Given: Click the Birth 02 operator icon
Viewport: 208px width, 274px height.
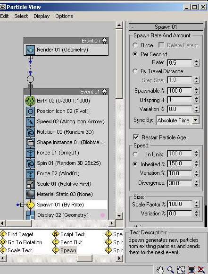Looking at the screenshot, I should [x=30, y=101].
